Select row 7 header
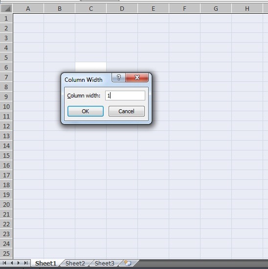The height and width of the screenshot is (269, 268). click(6, 77)
